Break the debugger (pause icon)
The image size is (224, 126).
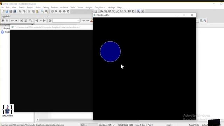pyautogui.click(x=129, y=11)
